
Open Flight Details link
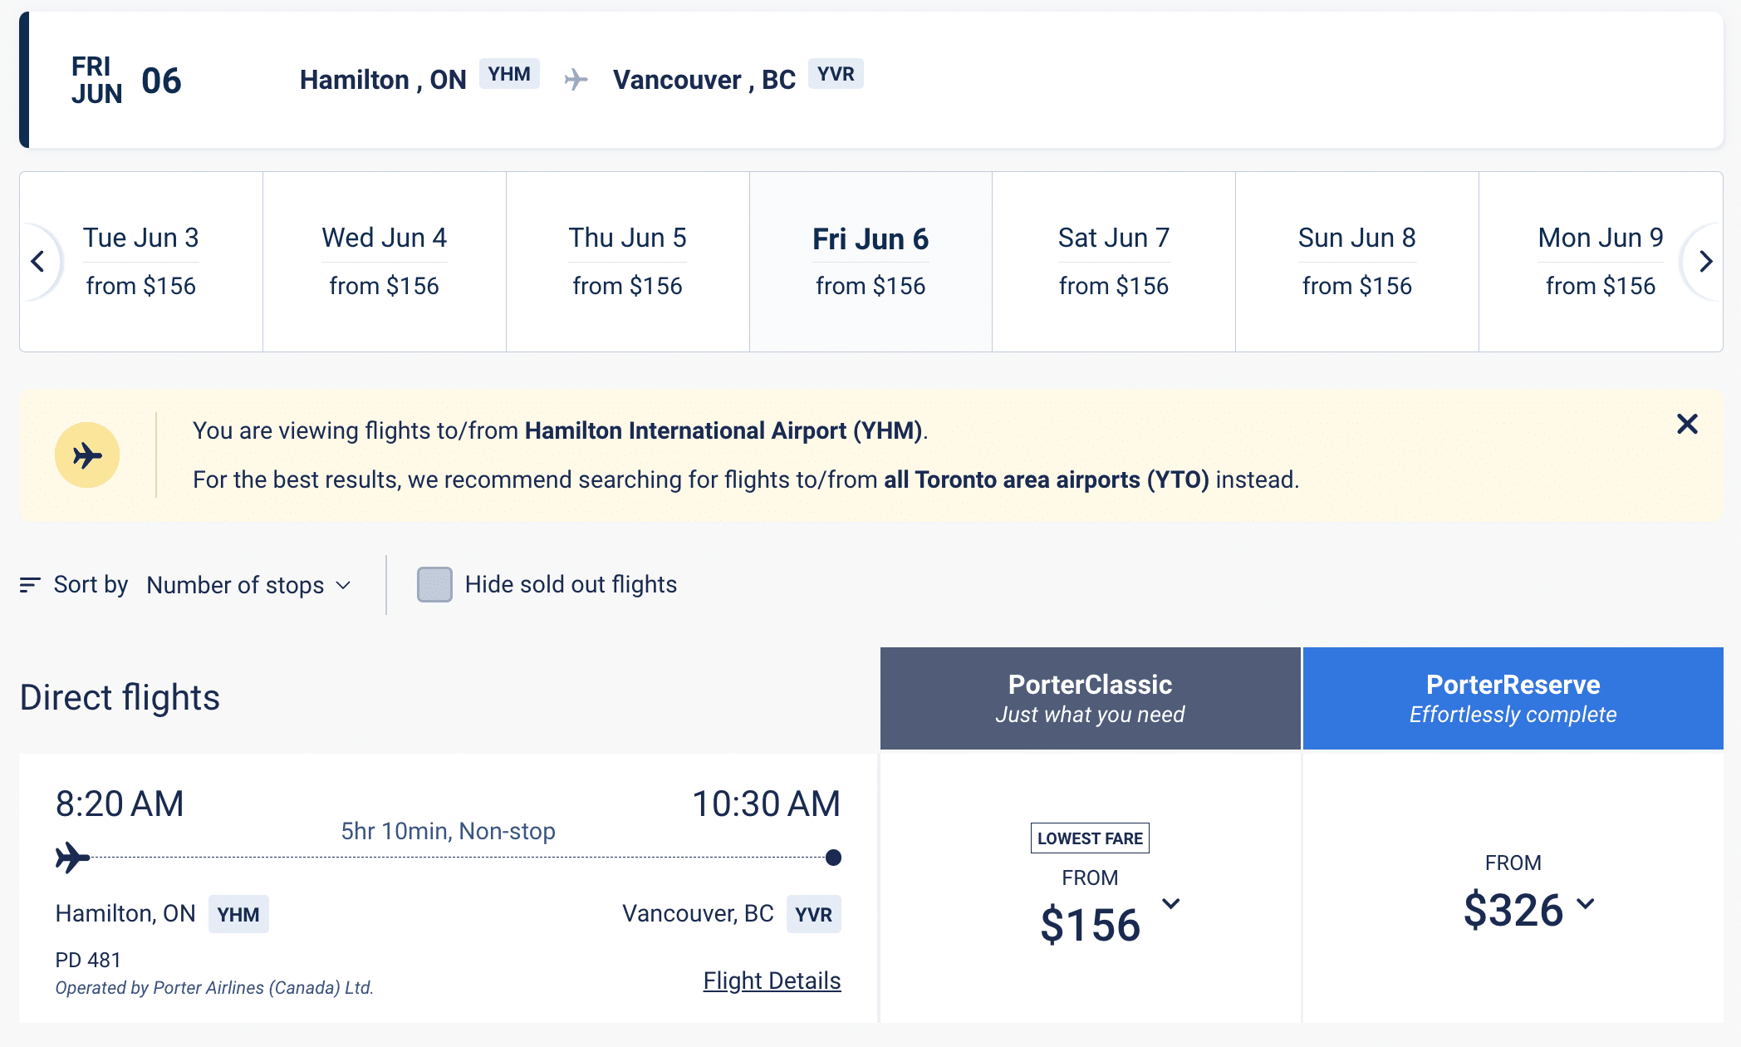(772, 981)
